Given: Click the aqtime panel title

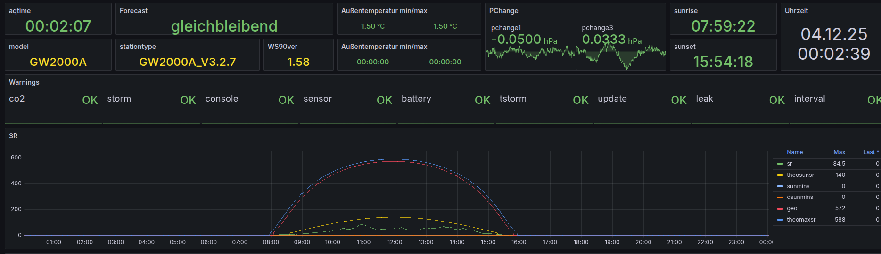Looking at the screenshot, I should pos(20,11).
